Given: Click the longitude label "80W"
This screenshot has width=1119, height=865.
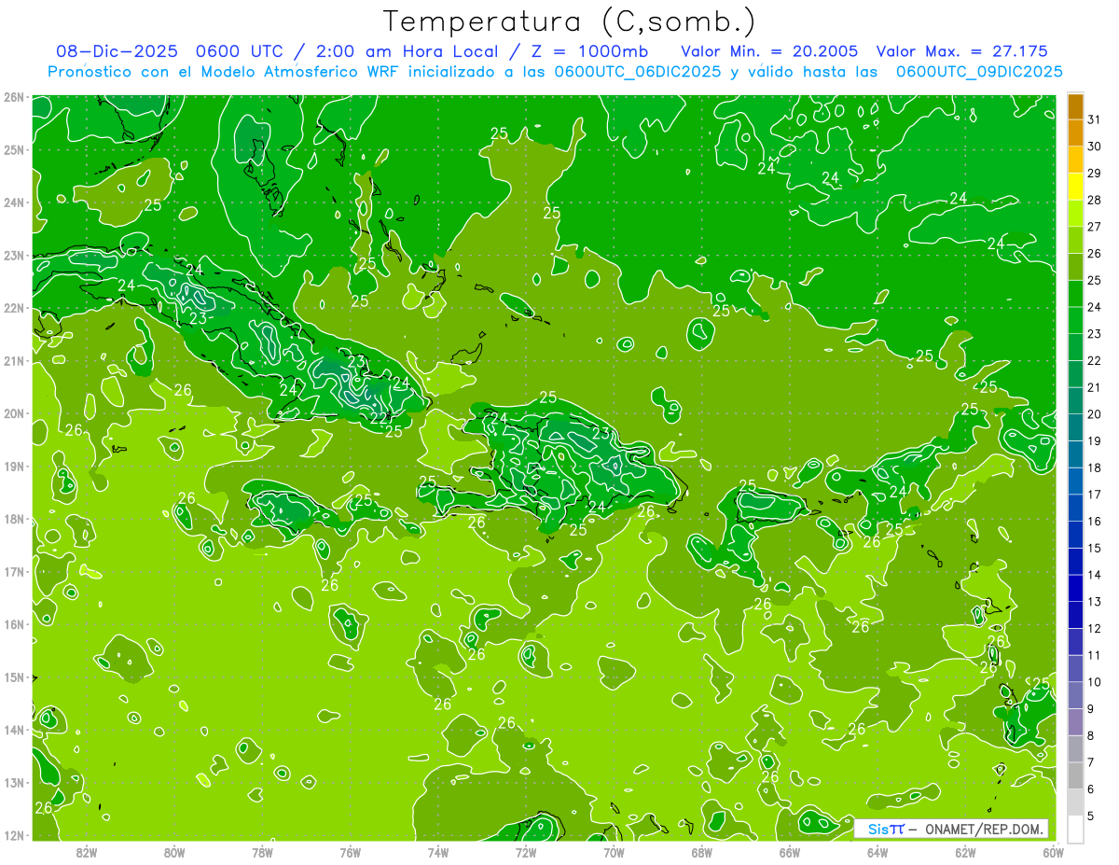Looking at the screenshot, I should (174, 852).
